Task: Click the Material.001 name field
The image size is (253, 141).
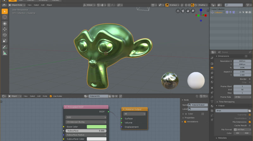Action: (98, 96)
